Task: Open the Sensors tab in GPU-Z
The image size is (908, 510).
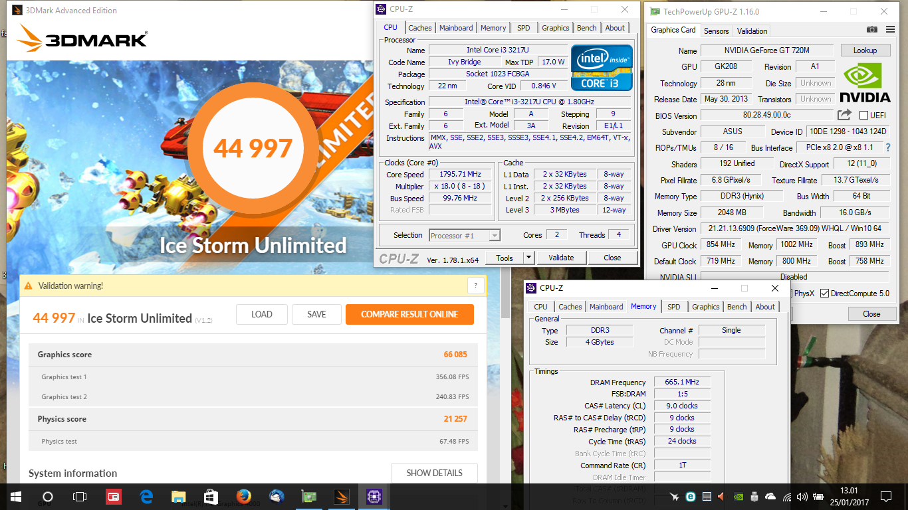Action: point(717,31)
